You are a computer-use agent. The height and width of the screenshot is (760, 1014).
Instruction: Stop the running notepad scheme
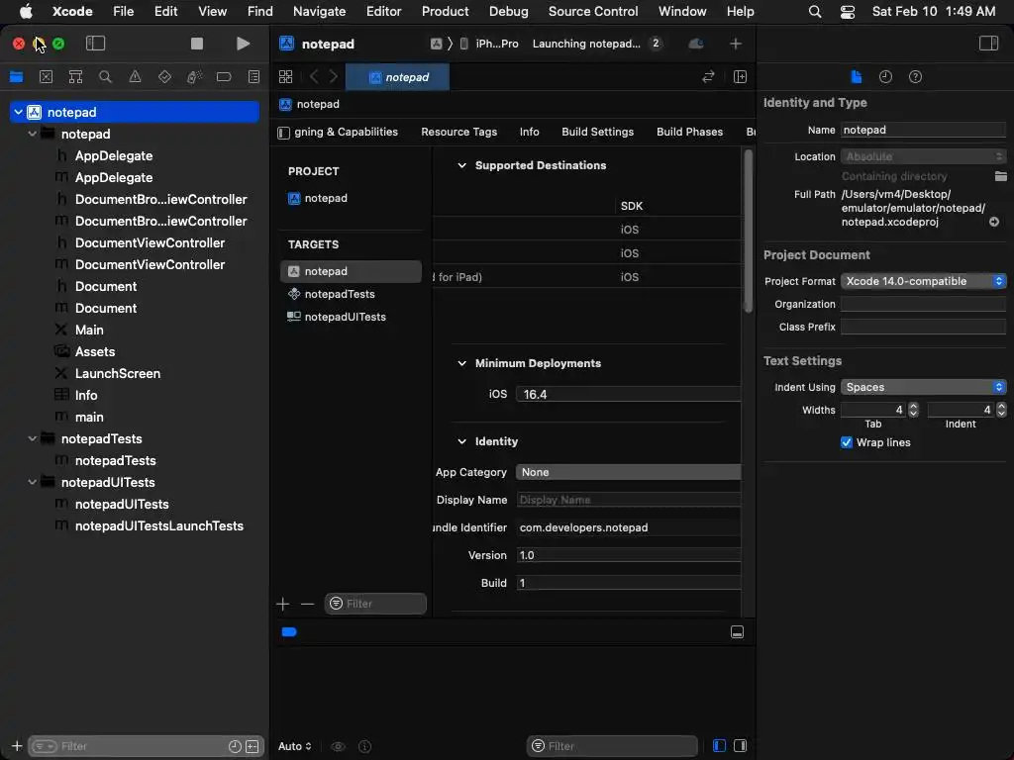click(197, 44)
